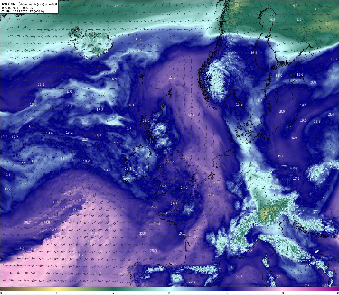Select the 26.9 value label

tap(123, 273)
